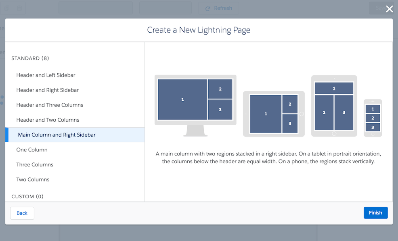Select Main Column and Right Sidebar

(x=75, y=135)
